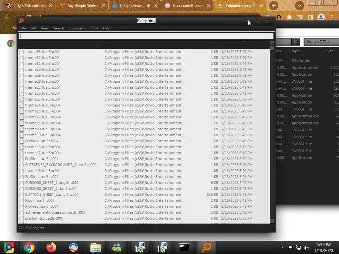This screenshot has height=254, width=339.
Task: Click 224,287 objects status text
Action: pos(31,228)
